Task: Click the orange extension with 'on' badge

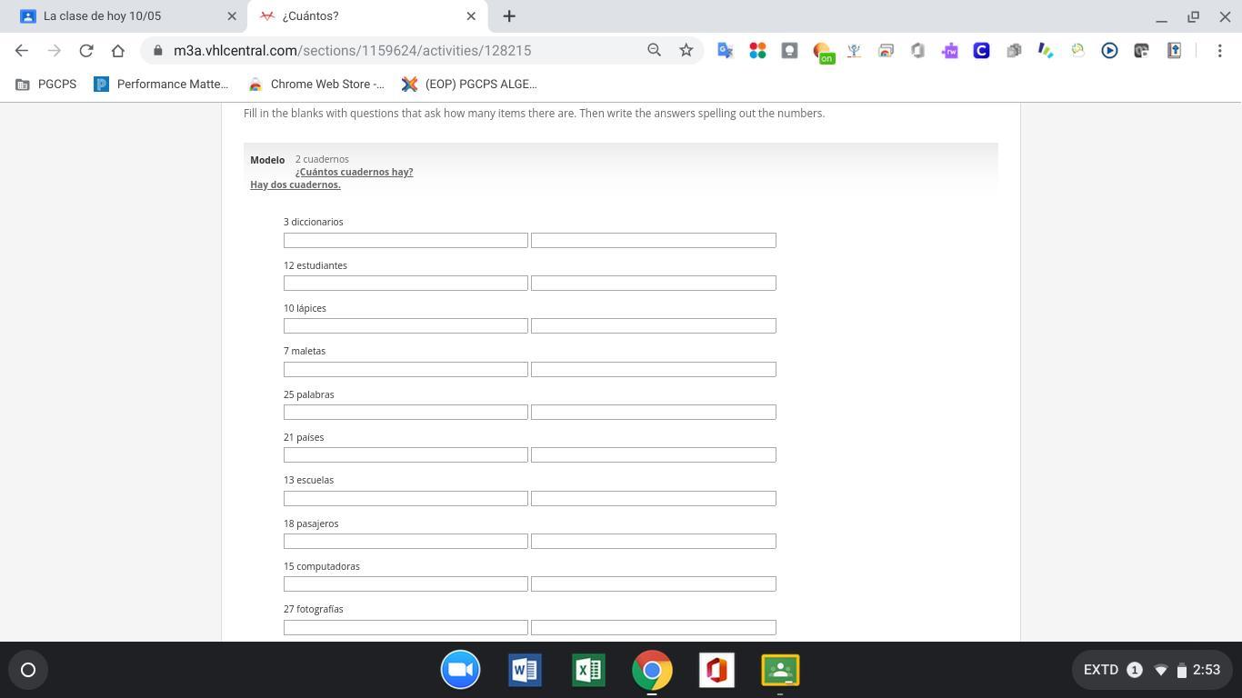Action: point(823,52)
